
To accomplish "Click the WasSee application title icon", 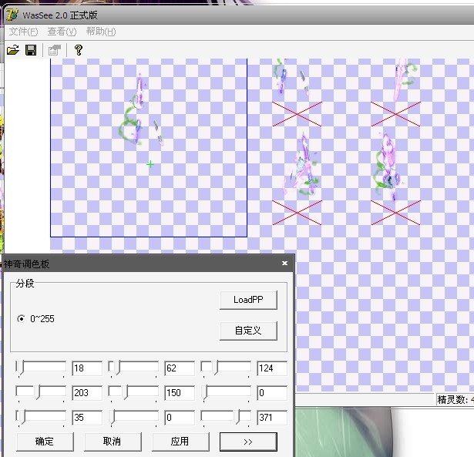I will tap(12, 15).
